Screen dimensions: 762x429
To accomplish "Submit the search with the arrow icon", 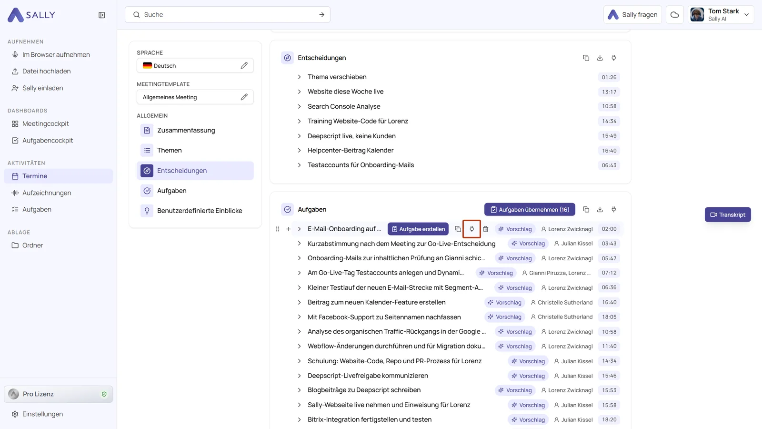I will (x=322, y=15).
